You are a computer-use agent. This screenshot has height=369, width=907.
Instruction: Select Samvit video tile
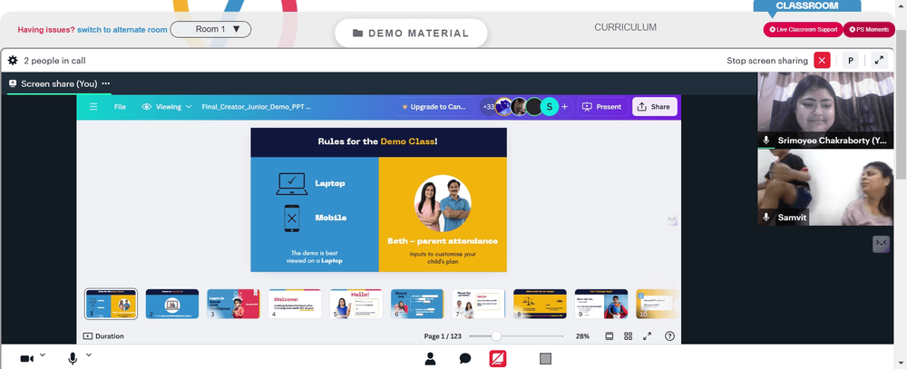point(825,188)
